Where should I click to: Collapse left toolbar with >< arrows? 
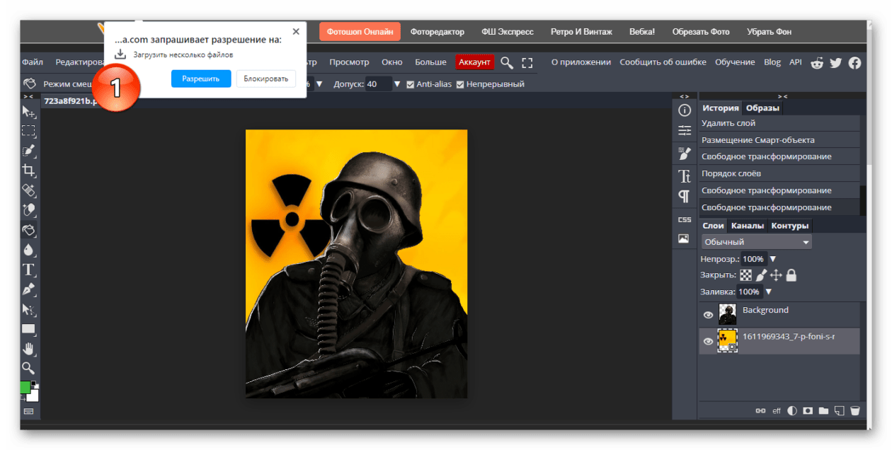pyautogui.click(x=28, y=96)
